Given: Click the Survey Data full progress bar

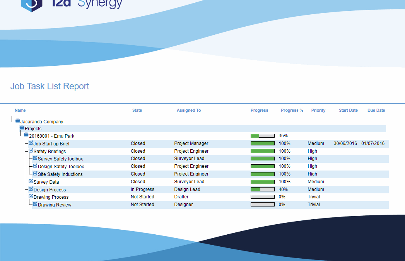Looking at the screenshot, I should [x=262, y=182].
